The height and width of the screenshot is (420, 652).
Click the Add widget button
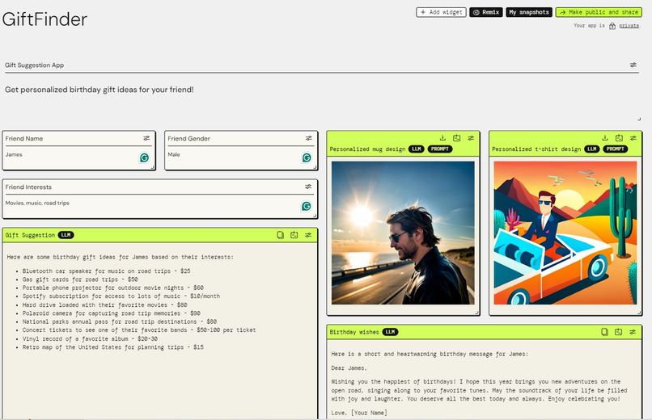click(441, 12)
